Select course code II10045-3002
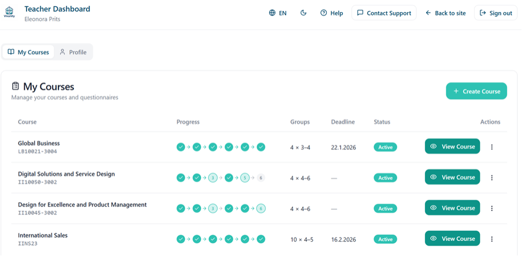The image size is (522, 256). pos(38,213)
